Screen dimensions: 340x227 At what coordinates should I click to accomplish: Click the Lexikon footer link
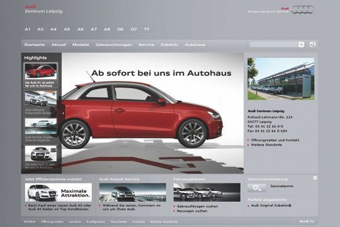(x=75, y=222)
